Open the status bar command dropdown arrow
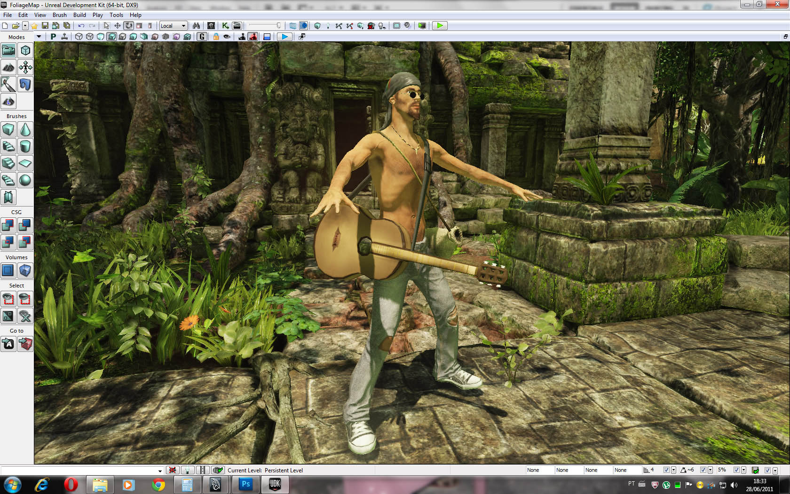The height and width of the screenshot is (494, 790). pyautogui.click(x=160, y=470)
